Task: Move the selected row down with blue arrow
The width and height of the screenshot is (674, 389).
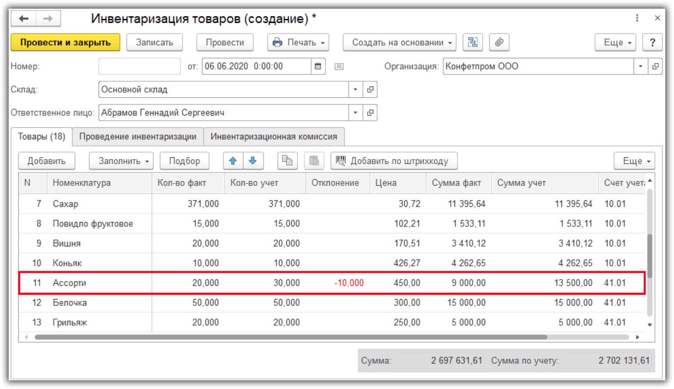Action: [253, 161]
